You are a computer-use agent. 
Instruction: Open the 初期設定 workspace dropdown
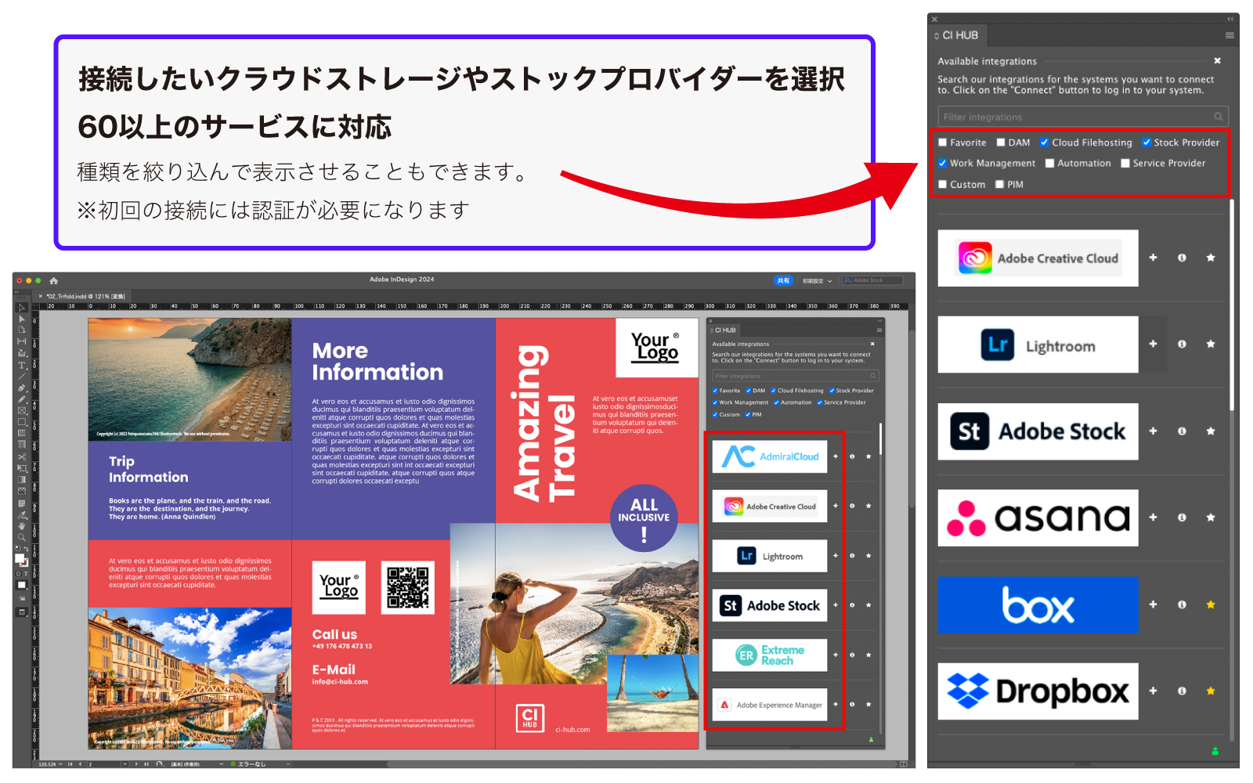[817, 280]
